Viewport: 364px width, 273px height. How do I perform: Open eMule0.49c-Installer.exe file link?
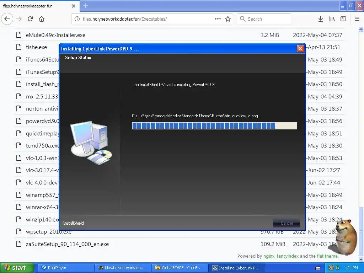click(55, 35)
